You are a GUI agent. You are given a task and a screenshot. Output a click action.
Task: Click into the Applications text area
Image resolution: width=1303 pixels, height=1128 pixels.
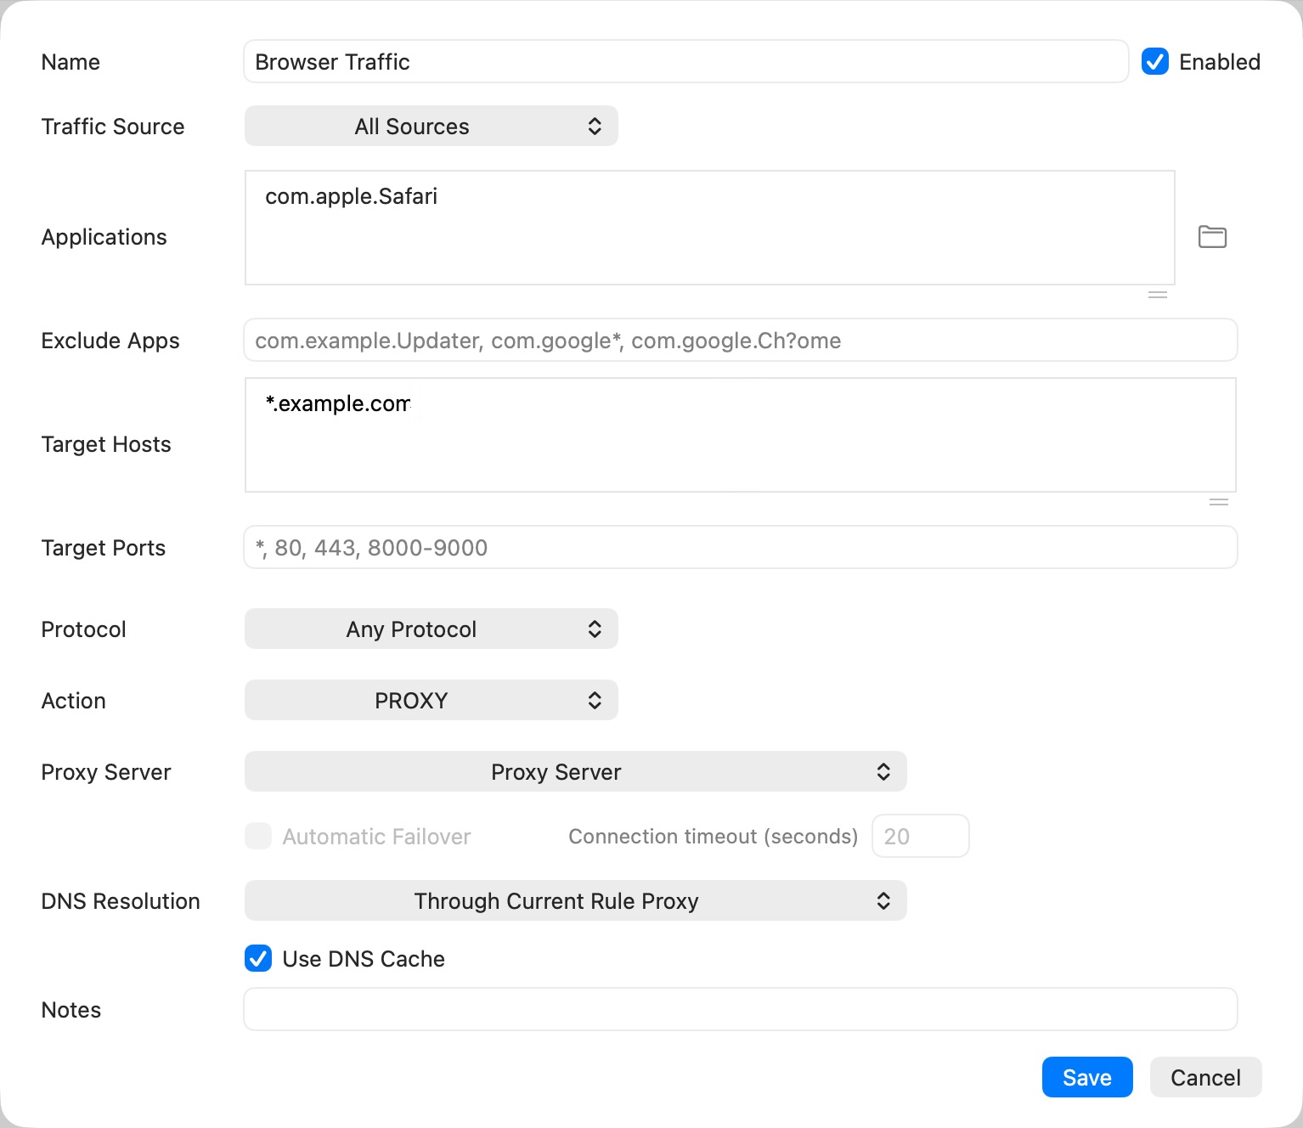(x=709, y=228)
